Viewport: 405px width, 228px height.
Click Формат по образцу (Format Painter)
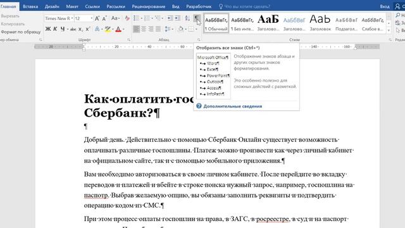coord(21,32)
